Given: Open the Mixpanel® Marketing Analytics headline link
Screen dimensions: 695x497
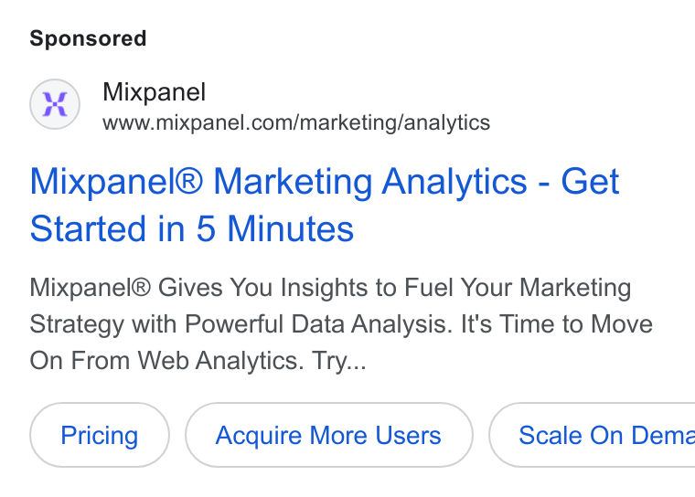Looking at the screenshot, I should pyautogui.click(x=325, y=205).
